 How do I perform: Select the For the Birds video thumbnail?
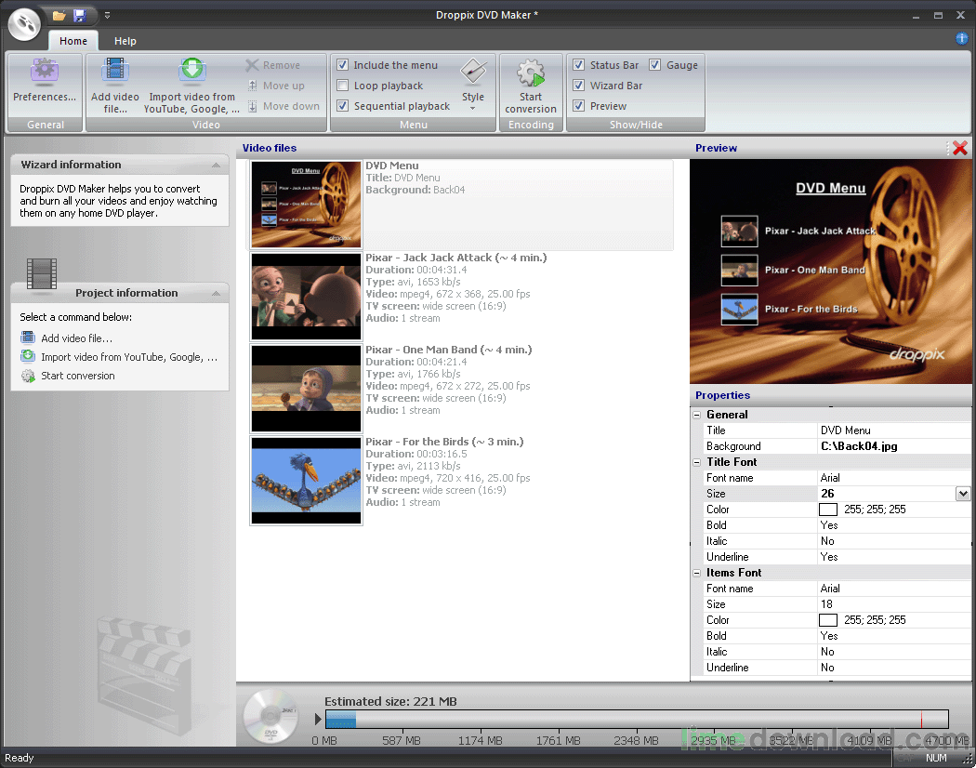pyautogui.click(x=306, y=481)
